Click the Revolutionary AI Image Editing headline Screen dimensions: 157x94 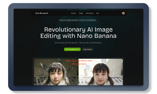[78, 33]
